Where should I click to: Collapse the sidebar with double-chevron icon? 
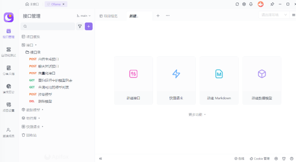coord(101,159)
